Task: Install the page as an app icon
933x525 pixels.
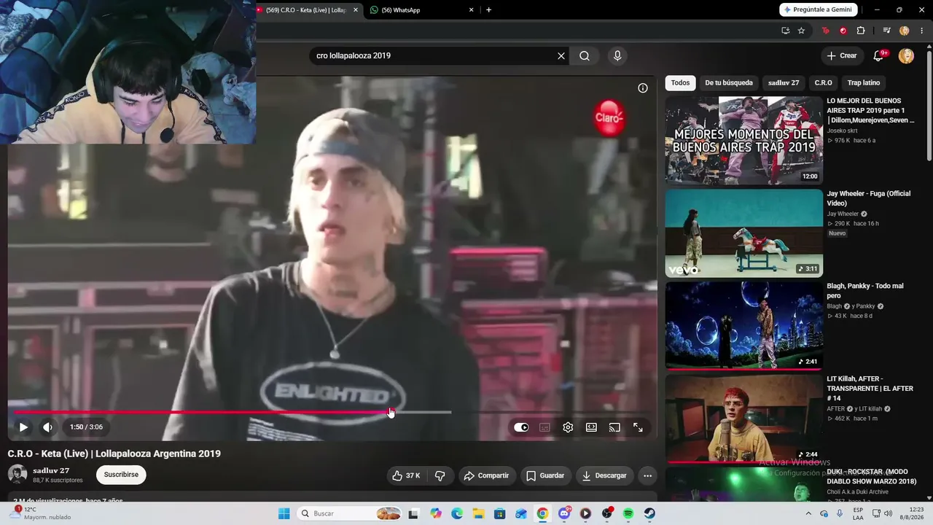Action: [x=785, y=31]
